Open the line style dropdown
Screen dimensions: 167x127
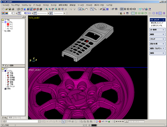(48, 13)
